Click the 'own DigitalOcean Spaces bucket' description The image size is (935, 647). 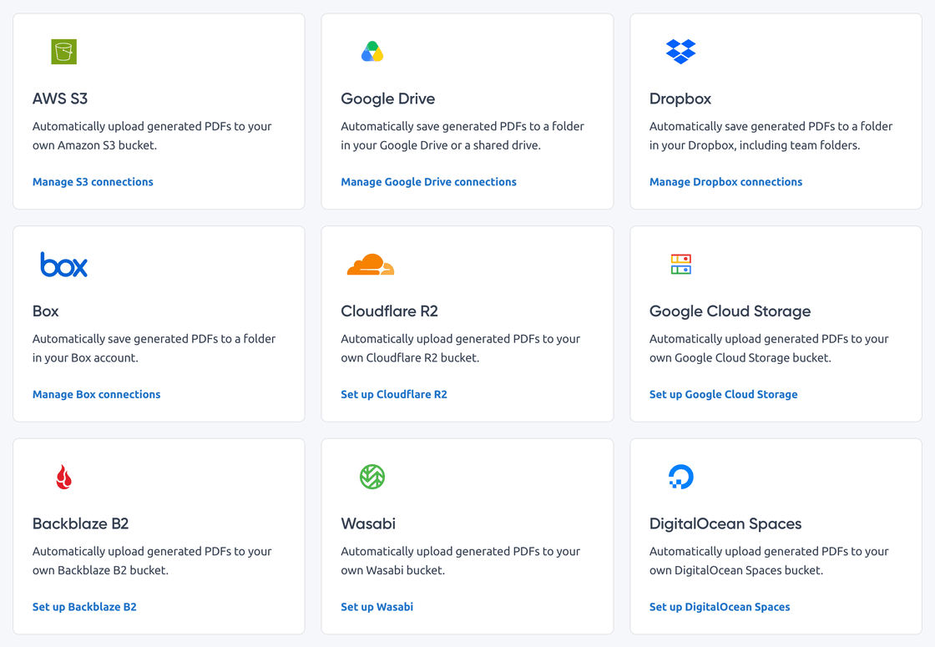point(736,571)
